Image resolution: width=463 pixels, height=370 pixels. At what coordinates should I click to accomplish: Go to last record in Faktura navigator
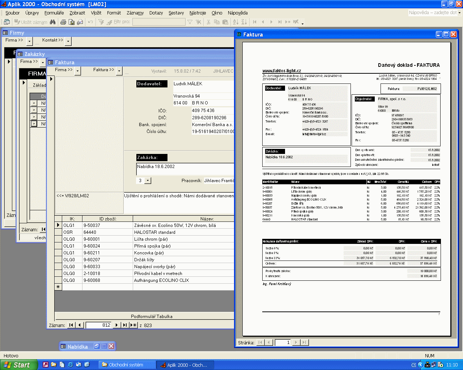pyautogui.click(x=125, y=325)
